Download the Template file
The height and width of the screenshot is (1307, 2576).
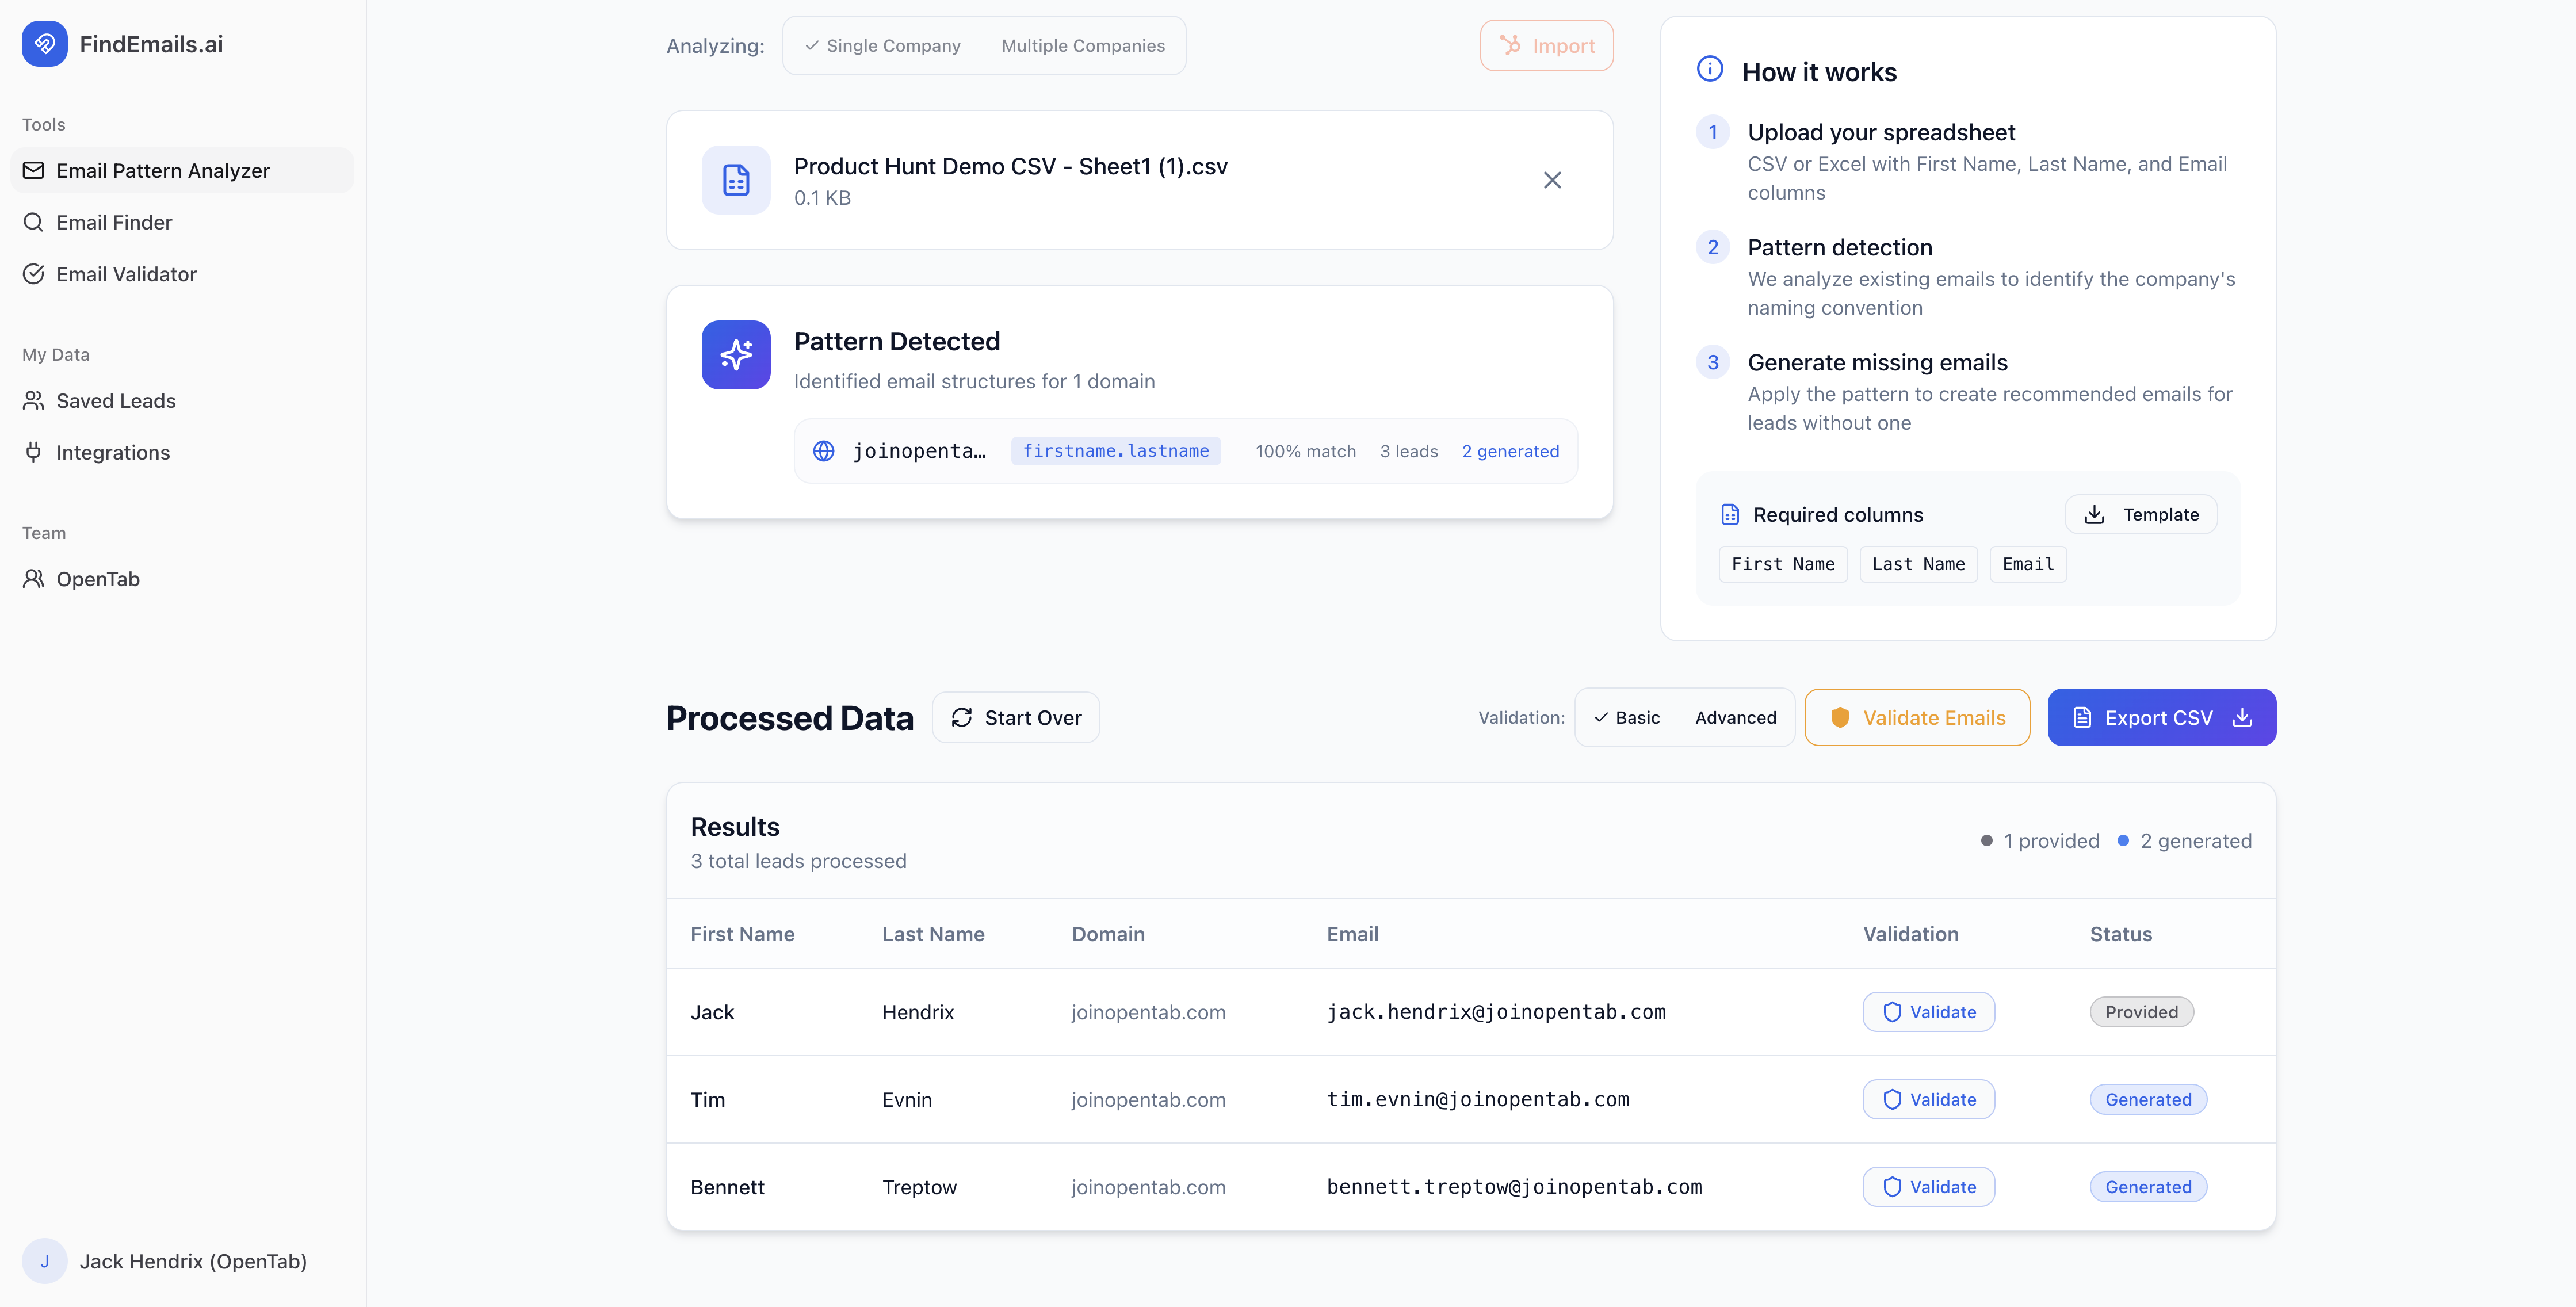coord(2141,514)
